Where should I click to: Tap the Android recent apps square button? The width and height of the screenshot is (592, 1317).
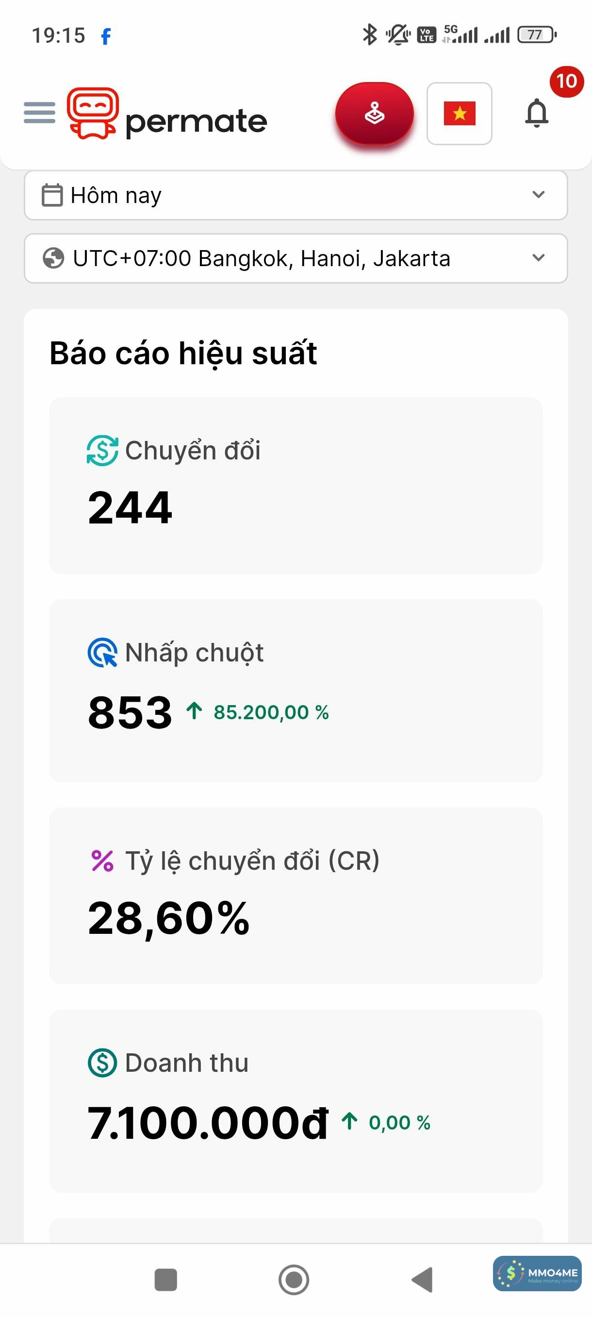tap(165, 1280)
